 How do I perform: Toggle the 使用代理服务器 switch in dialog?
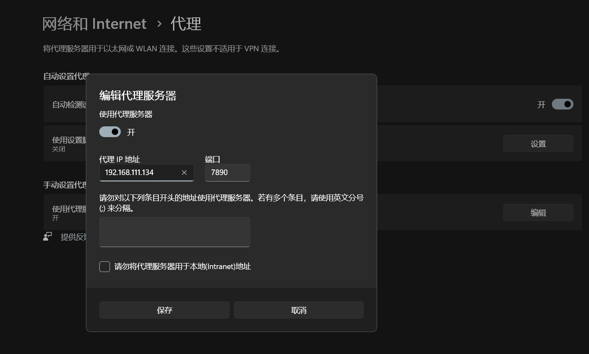110,132
